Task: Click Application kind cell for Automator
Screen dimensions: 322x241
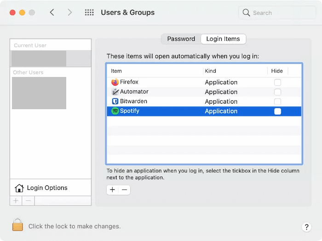Action: (221, 92)
